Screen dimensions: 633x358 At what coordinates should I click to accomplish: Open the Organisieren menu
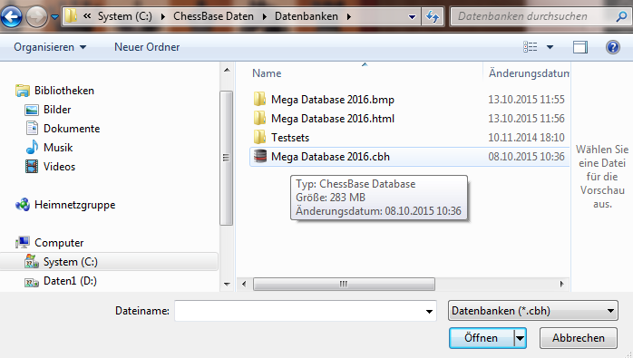50,47
